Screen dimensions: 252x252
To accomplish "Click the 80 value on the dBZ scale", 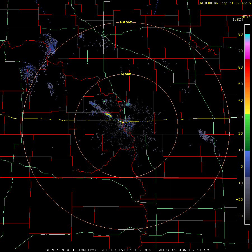I will tap(241, 34).
